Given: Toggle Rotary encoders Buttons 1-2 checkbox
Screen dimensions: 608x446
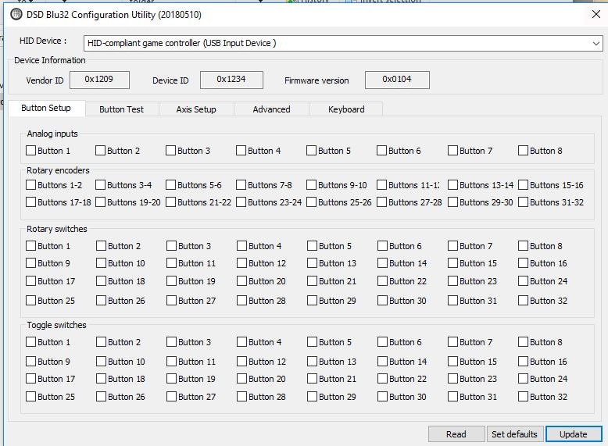Looking at the screenshot, I should (31, 185).
